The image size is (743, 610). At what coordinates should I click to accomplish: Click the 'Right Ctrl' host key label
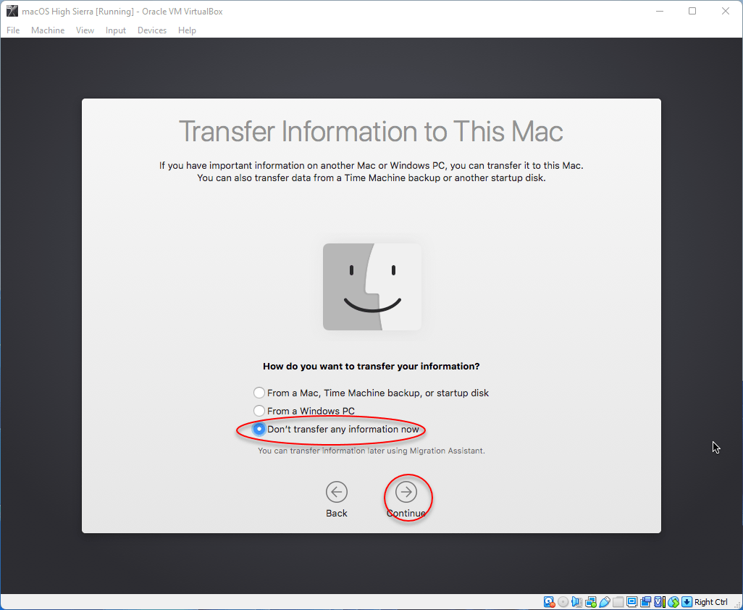tap(711, 602)
